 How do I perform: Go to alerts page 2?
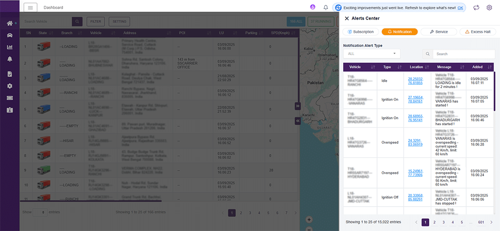pos(434,222)
